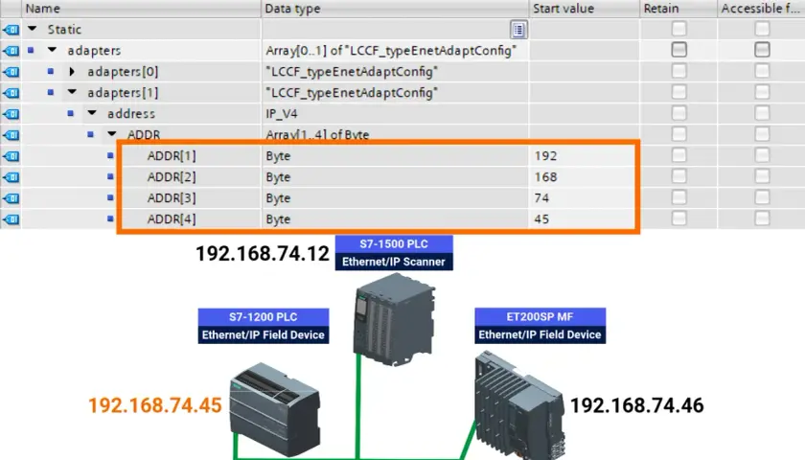This screenshot has height=460, width=805.
Task: Toggle Accessible checkbox for ADDR[2] row
Action: (762, 176)
